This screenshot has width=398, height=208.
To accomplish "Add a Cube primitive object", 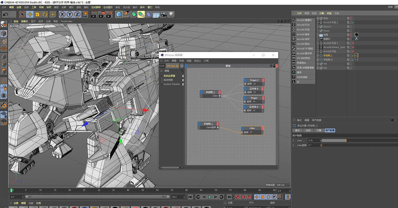I will 119,14.
